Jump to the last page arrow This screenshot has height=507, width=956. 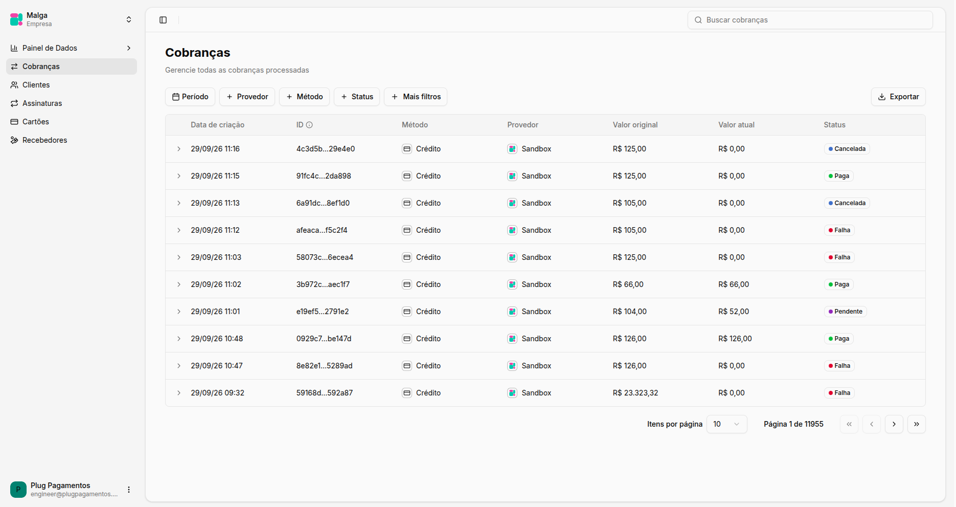[917, 424]
